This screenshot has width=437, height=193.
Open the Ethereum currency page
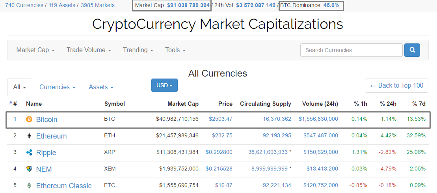coord(51,136)
